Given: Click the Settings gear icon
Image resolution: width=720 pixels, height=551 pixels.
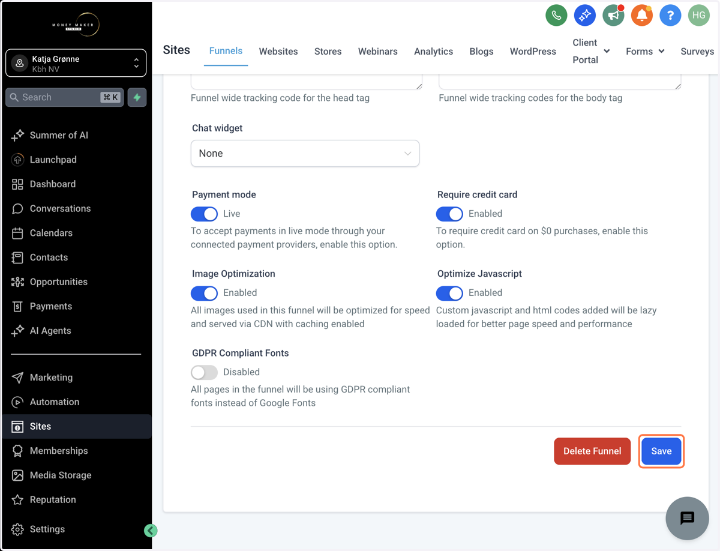Looking at the screenshot, I should pos(17,529).
